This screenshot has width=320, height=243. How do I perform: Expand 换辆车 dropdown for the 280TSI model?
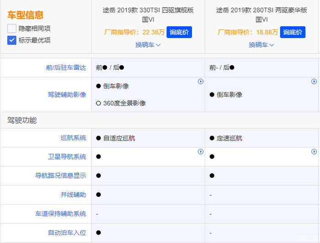261,45
